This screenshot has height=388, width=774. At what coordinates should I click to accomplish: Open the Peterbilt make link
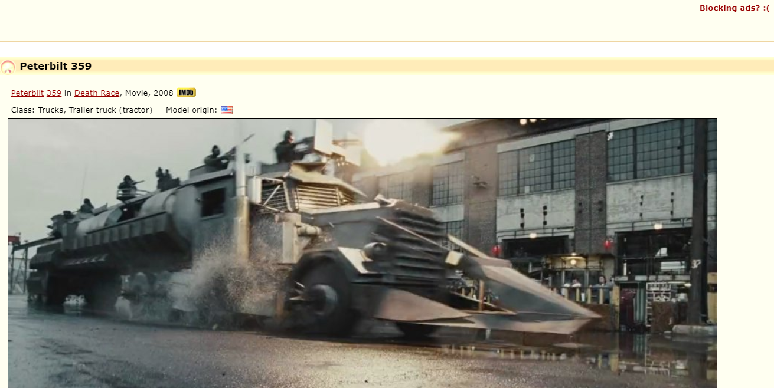(27, 93)
